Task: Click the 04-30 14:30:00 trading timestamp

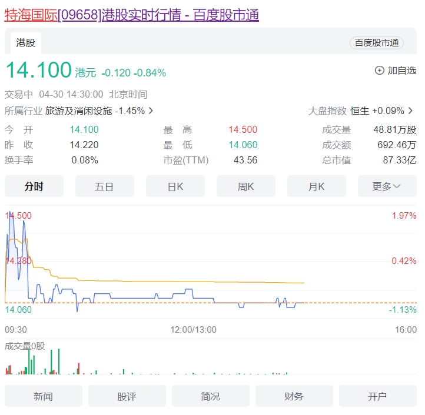Action: click(x=71, y=95)
